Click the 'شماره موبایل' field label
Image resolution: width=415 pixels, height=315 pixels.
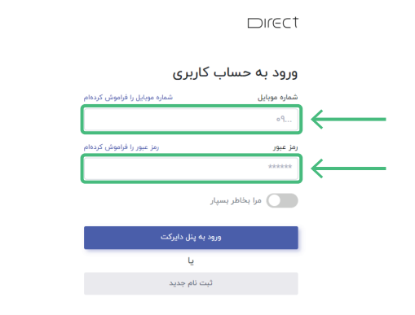277,97
